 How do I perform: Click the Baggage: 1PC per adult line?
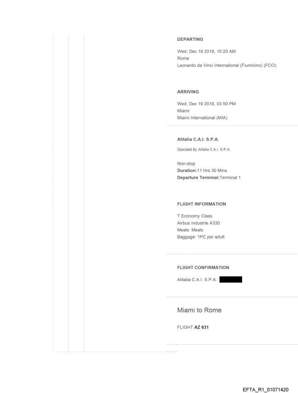(x=201, y=237)
